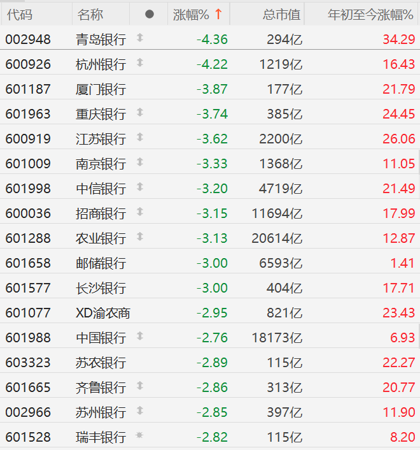Click stock code 600036

pos(28,214)
